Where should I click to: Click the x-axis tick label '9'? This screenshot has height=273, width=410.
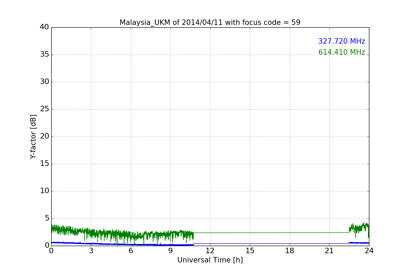[170, 251]
